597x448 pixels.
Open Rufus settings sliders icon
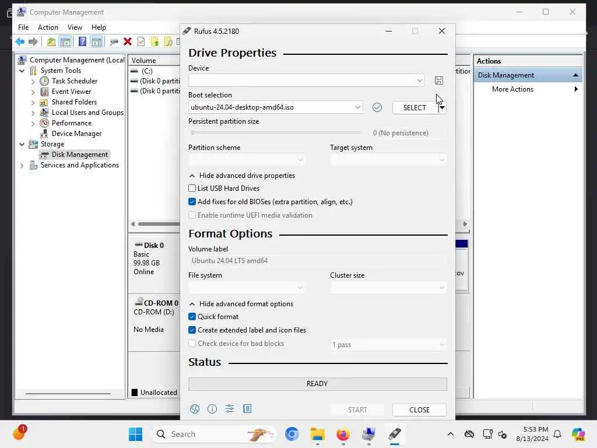230,409
